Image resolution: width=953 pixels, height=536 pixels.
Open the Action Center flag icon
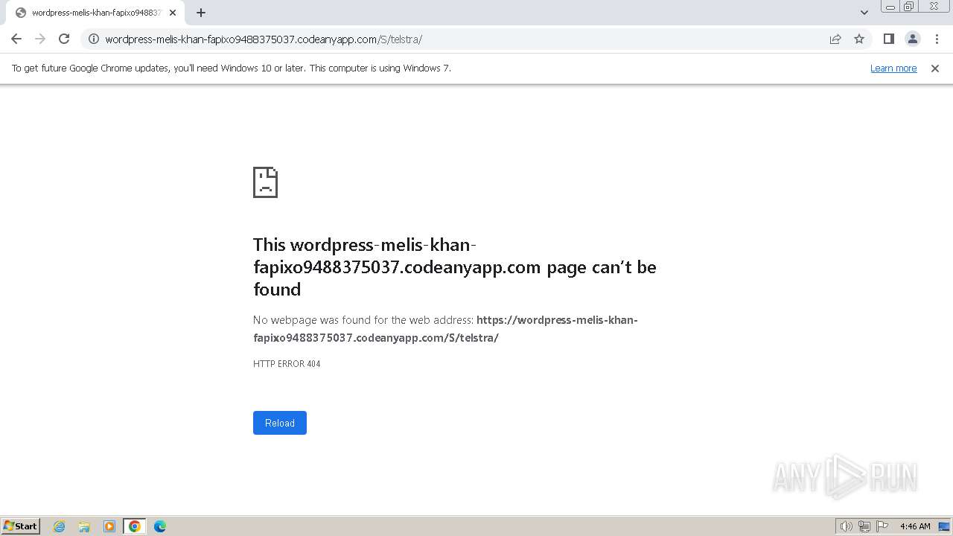882,526
